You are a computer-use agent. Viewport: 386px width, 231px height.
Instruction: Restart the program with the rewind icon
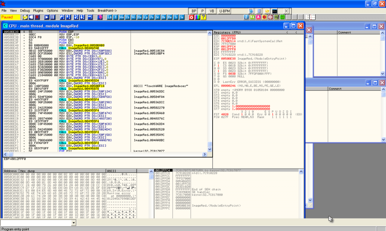31,17
